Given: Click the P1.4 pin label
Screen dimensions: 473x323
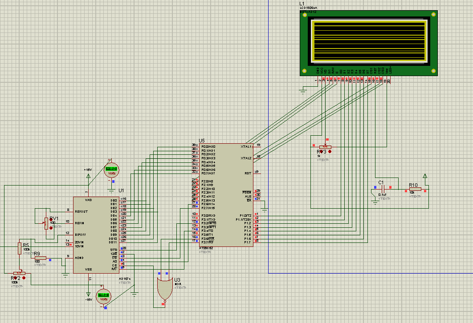Looking at the screenshot, I should tap(248, 231).
